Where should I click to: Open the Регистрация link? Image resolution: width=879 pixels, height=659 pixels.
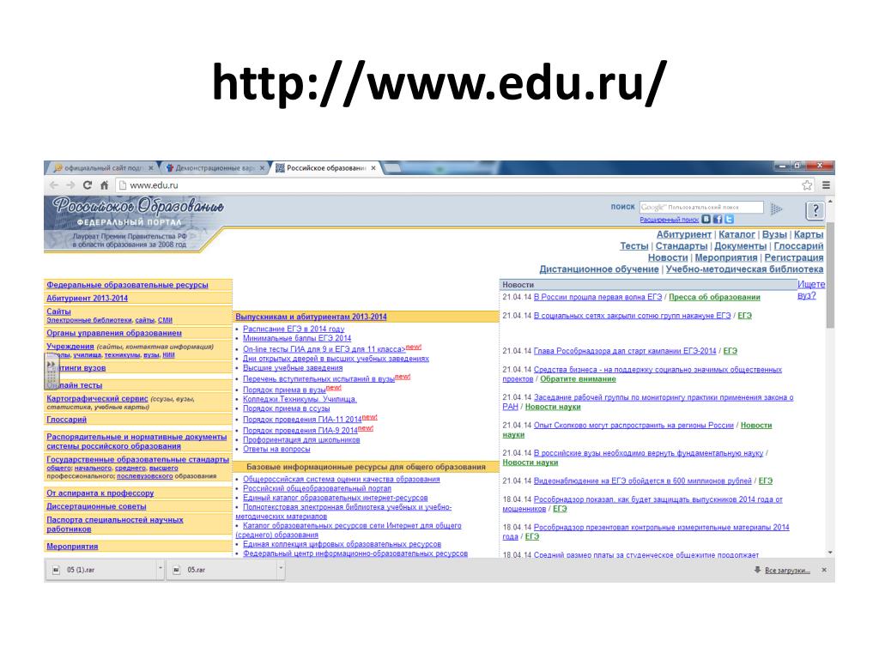(794, 257)
